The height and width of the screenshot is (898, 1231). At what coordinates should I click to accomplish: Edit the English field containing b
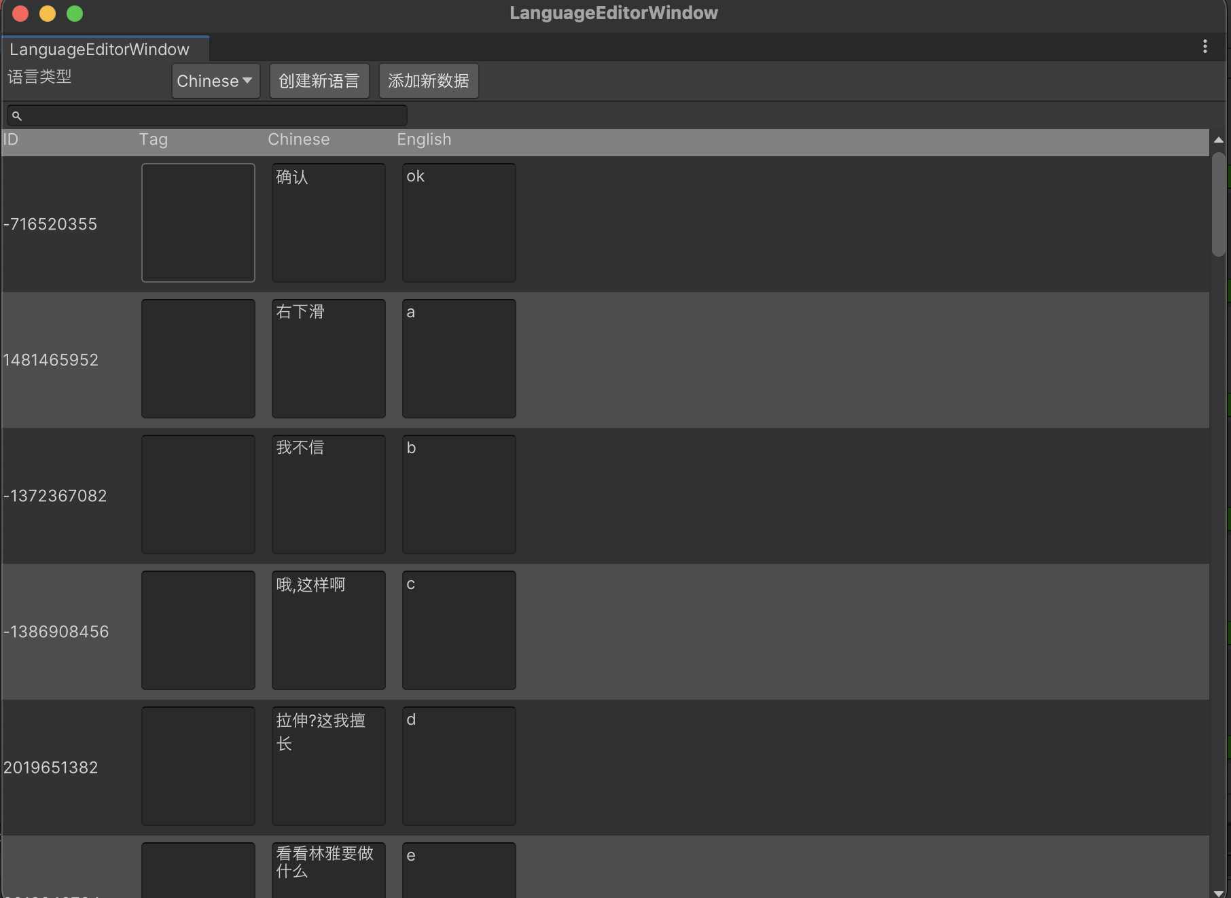tap(459, 495)
